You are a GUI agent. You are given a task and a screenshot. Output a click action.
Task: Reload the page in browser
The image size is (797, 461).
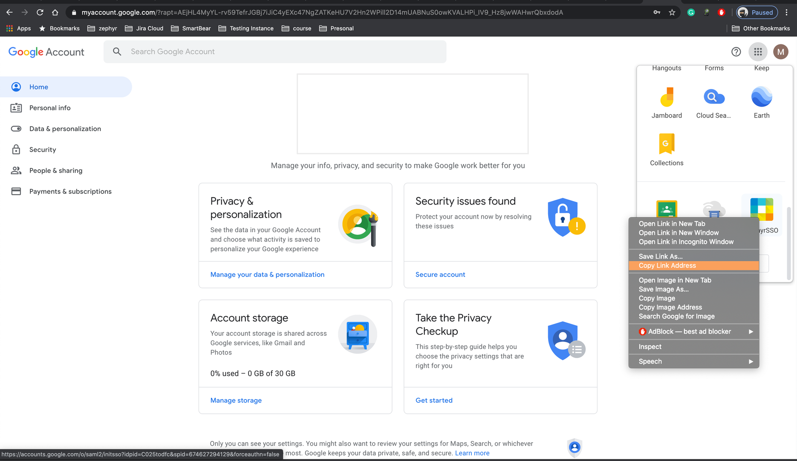(40, 12)
